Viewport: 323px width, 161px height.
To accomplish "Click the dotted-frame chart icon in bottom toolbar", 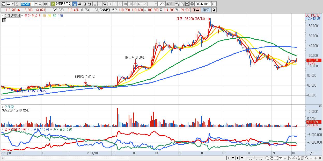I will coord(276,158).
